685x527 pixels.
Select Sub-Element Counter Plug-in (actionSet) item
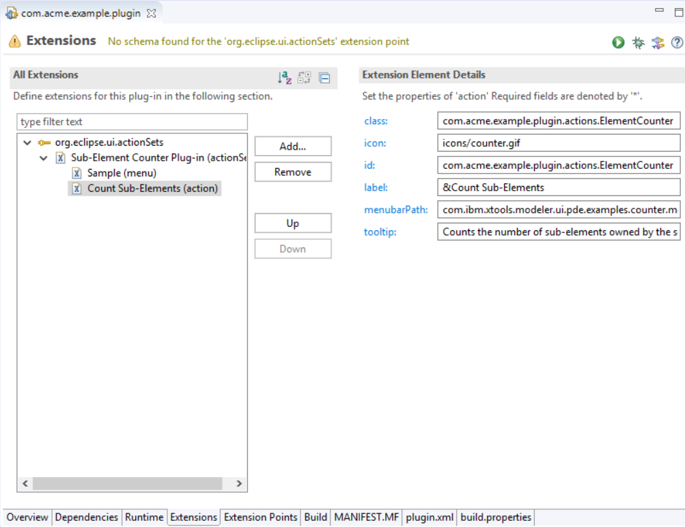tap(158, 158)
